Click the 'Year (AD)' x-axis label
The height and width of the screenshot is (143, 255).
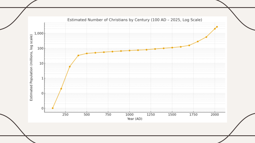point(135,119)
